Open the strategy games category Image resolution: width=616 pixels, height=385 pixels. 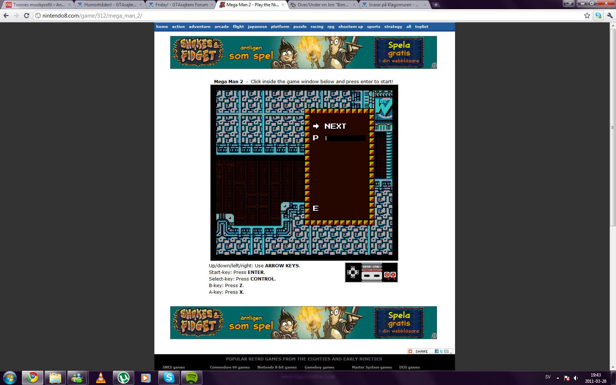point(393,26)
